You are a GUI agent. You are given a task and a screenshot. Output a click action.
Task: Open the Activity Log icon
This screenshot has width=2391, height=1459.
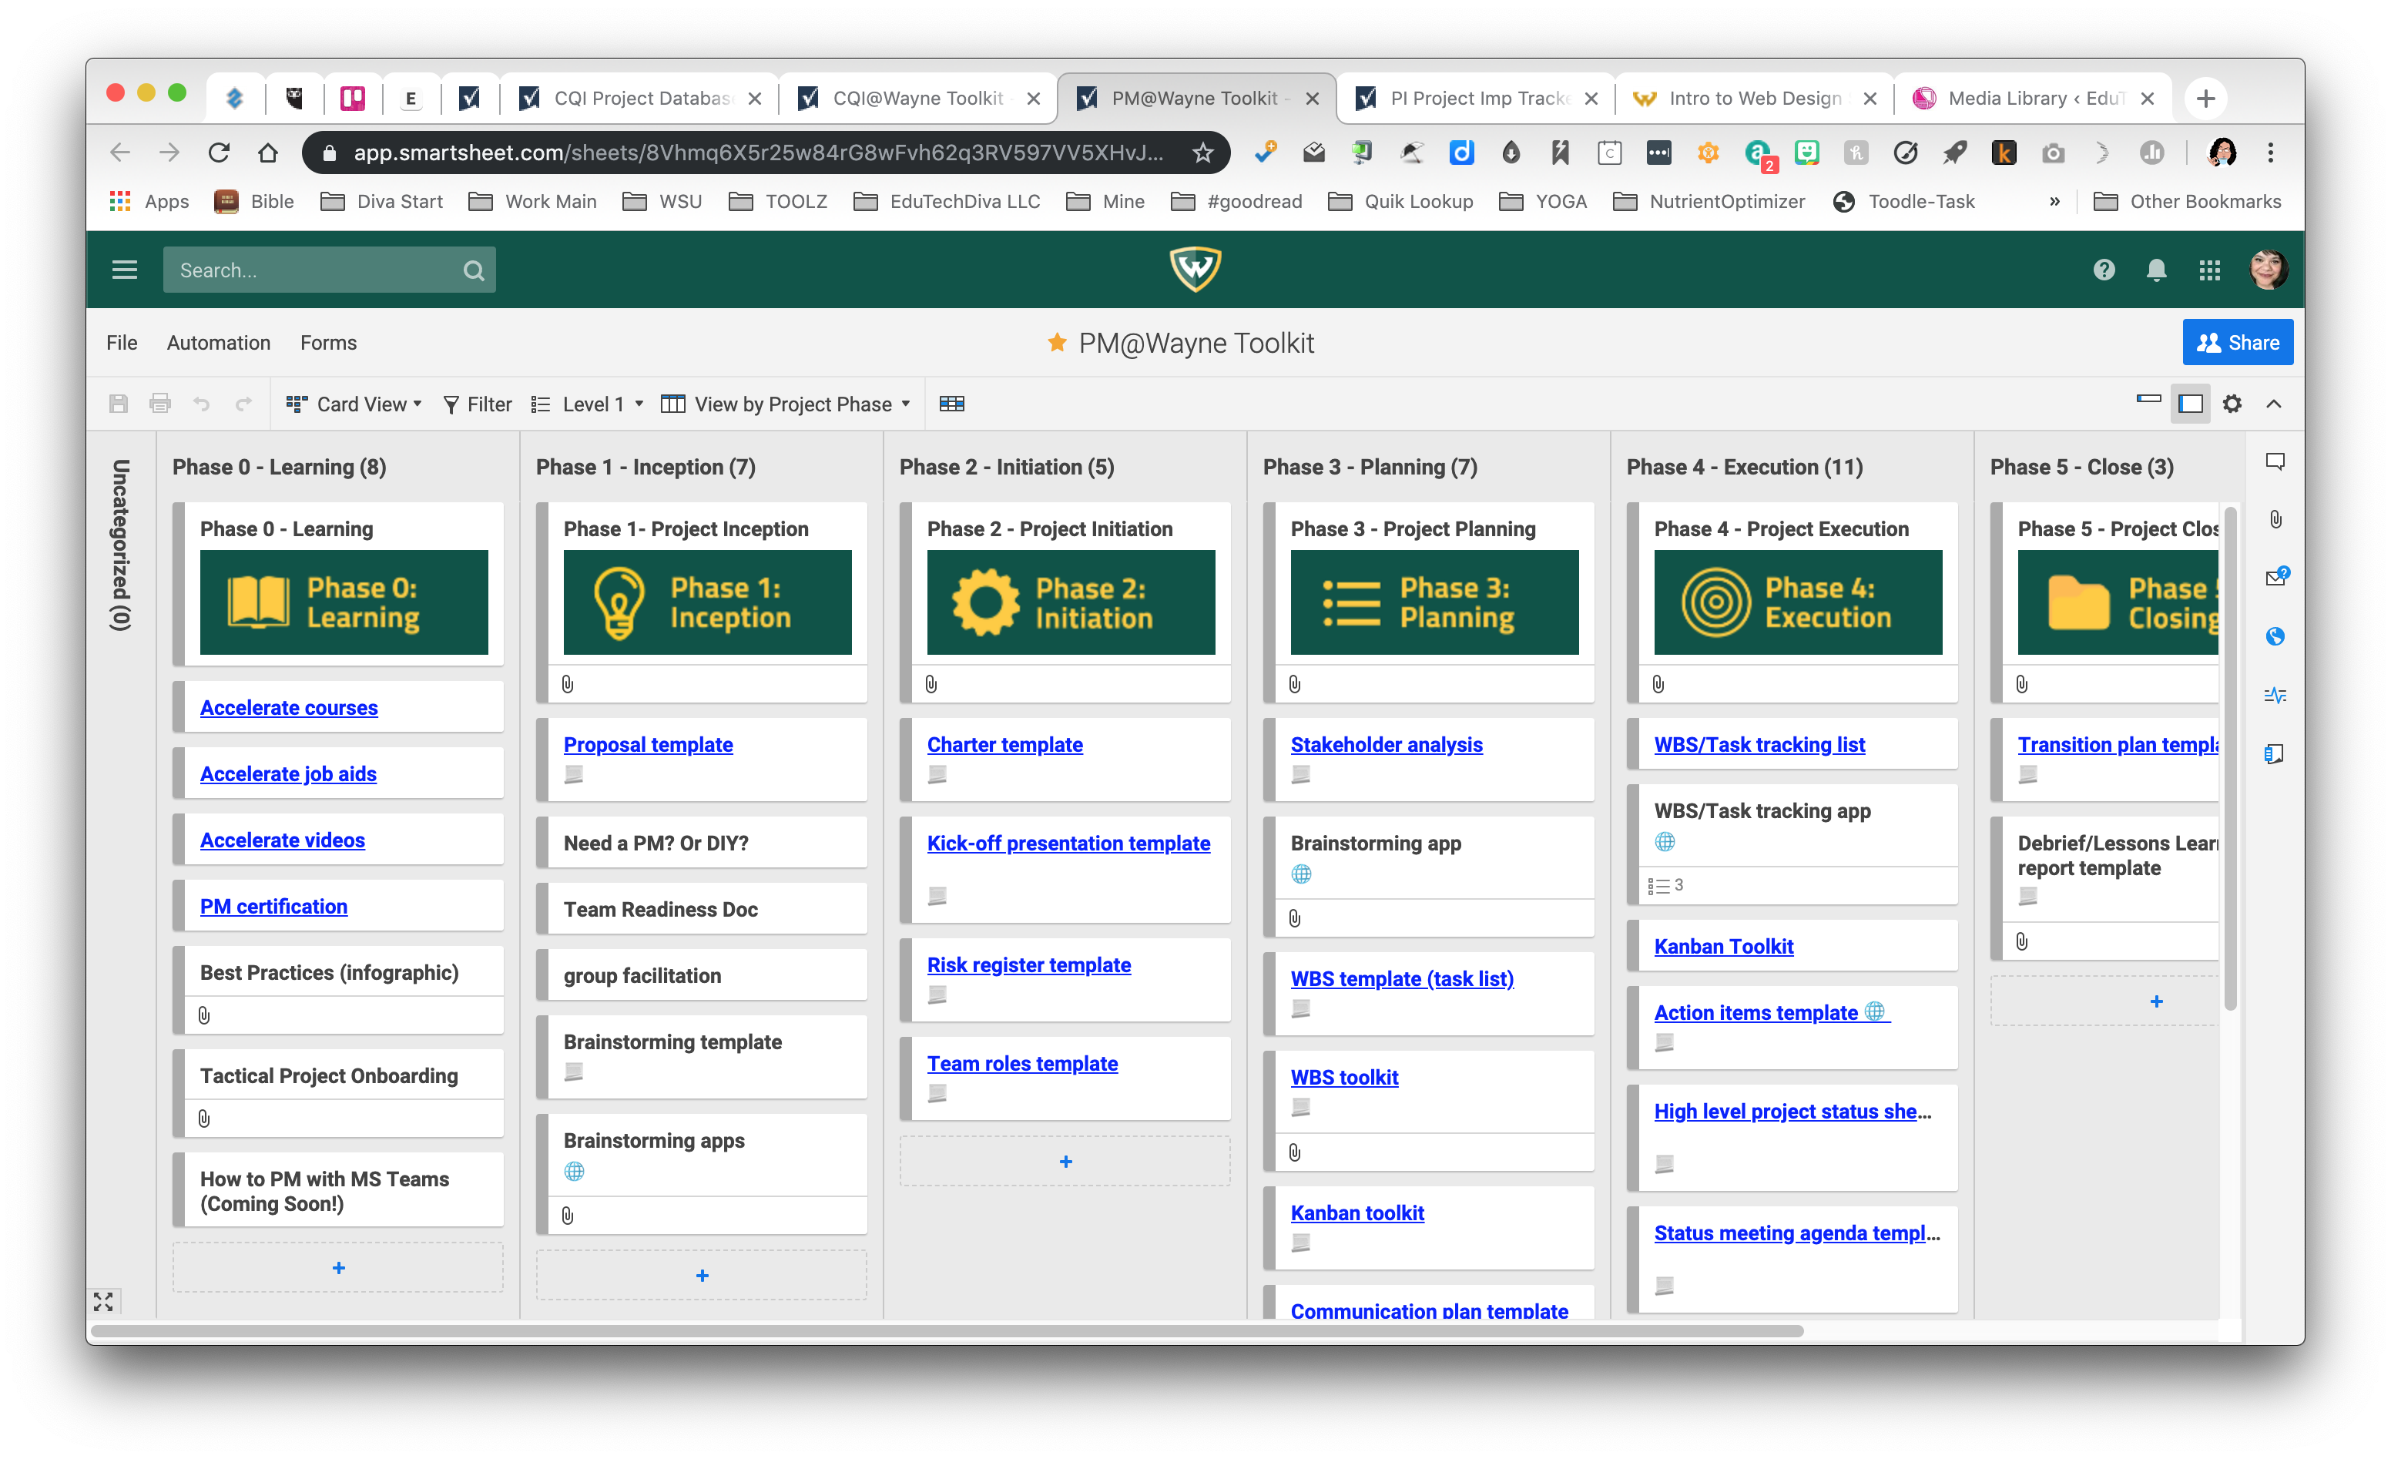[x=2275, y=695]
